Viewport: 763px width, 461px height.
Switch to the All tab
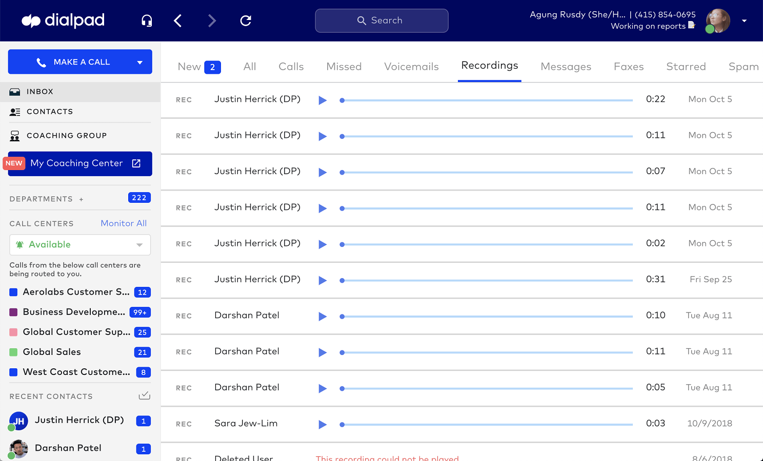(x=250, y=67)
